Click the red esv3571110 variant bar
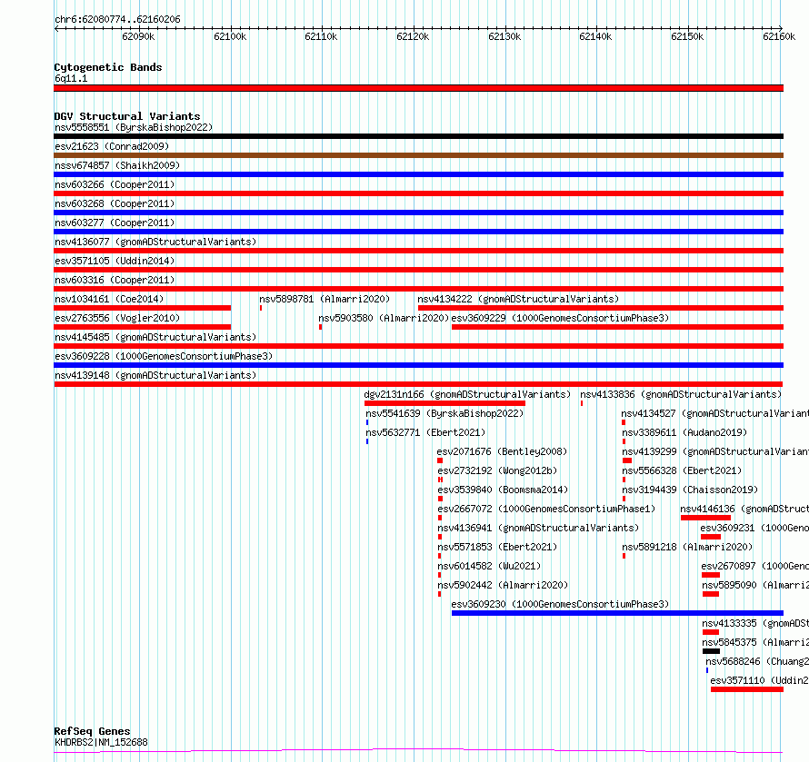The image size is (809, 762). 747,689
